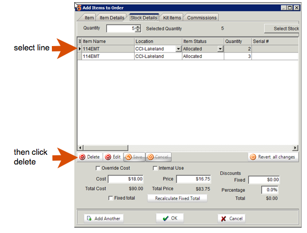Close the Add Items to Order window
The height and width of the screenshot is (233, 307).
[297, 7]
